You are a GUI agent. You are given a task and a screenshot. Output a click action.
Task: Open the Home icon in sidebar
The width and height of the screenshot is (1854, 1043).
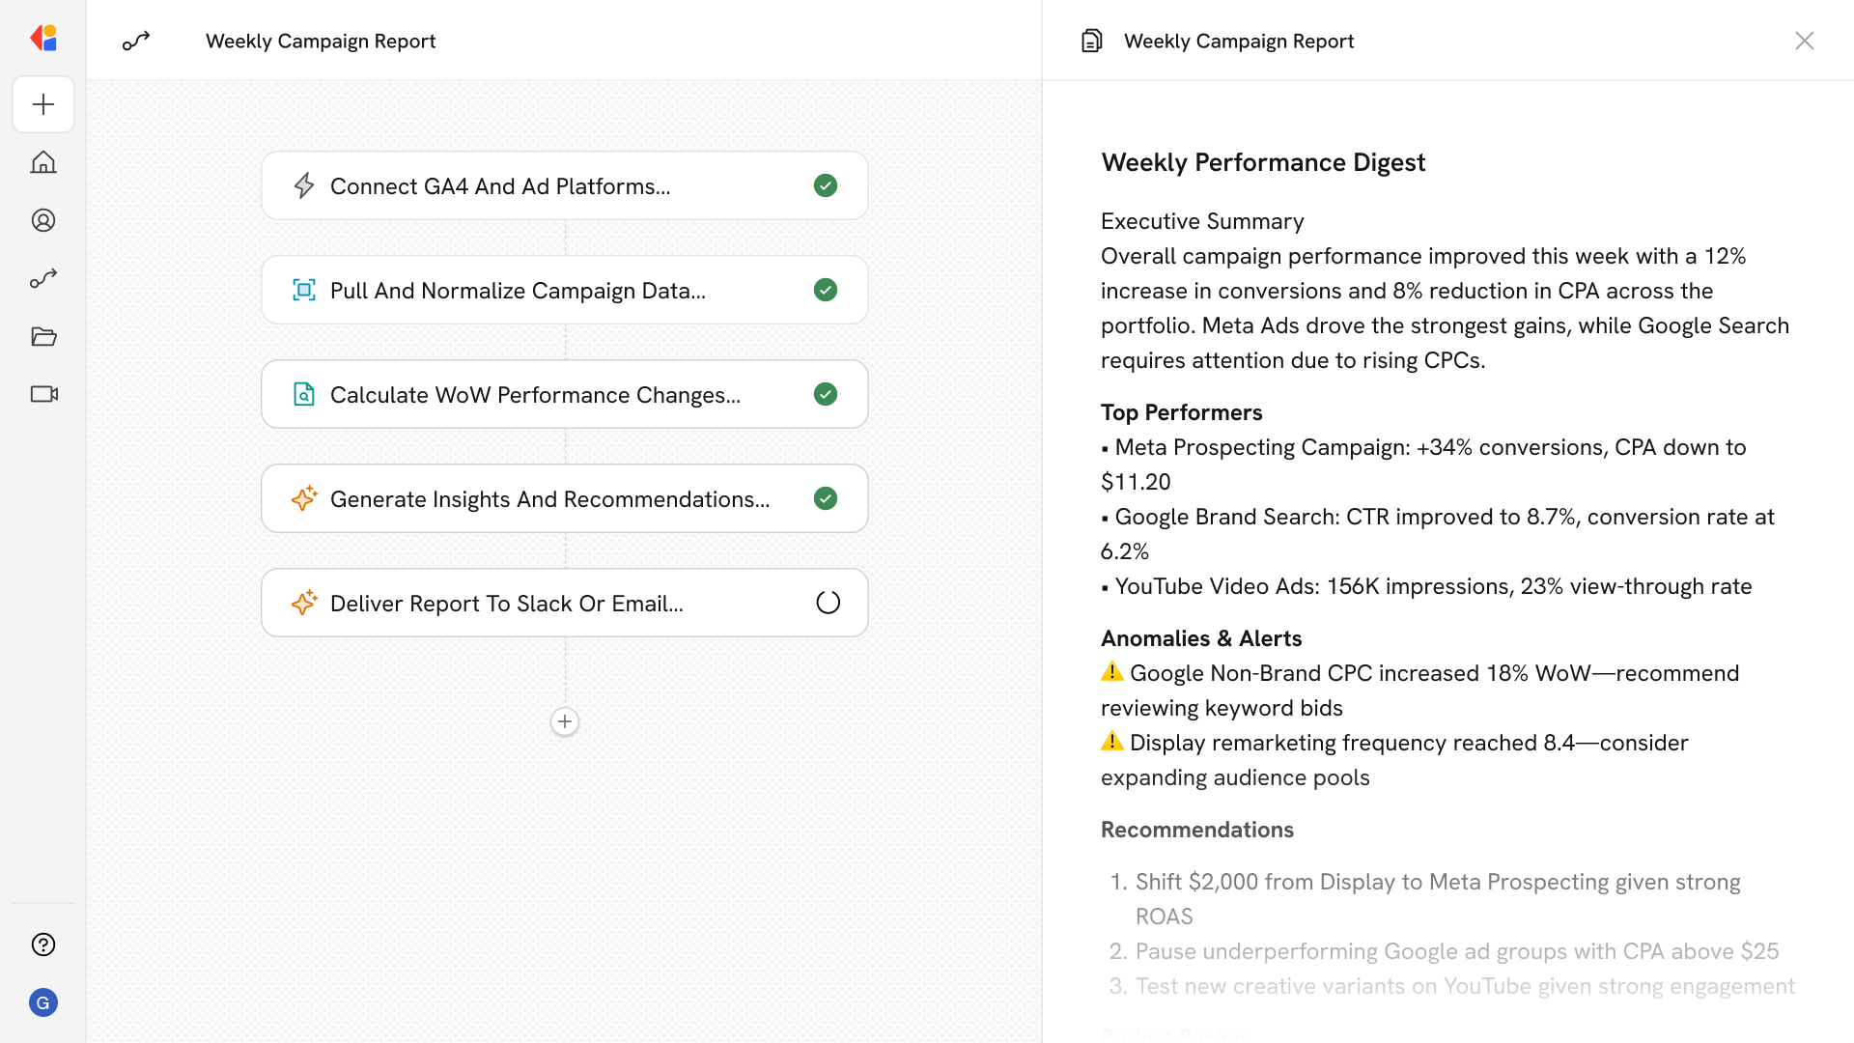[x=43, y=162]
